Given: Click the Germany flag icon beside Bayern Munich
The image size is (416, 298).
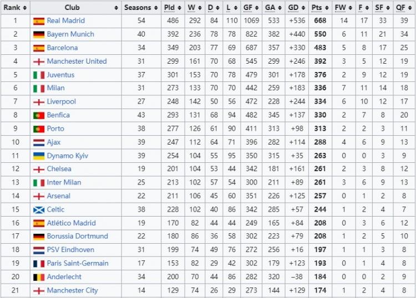Looking at the screenshot, I should click(x=38, y=34).
